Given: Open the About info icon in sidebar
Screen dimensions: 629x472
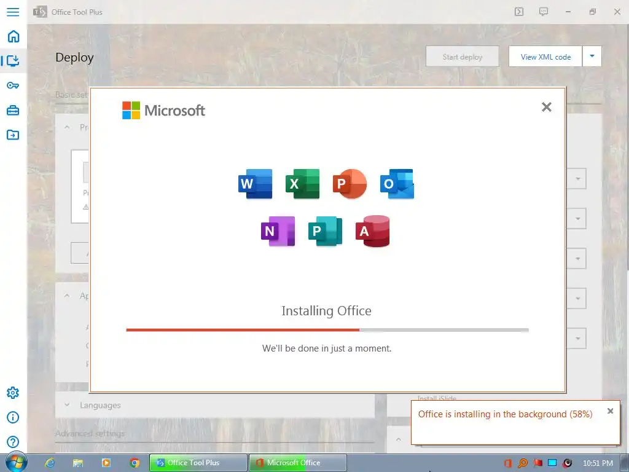Looking at the screenshot, I should 13,417.
